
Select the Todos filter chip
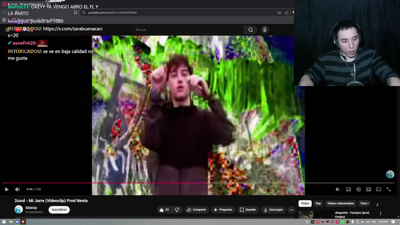(305, 203)
